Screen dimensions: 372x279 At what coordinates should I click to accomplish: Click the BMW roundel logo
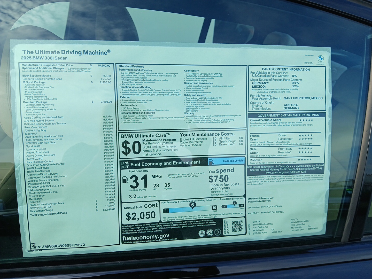tap(321, 58)
